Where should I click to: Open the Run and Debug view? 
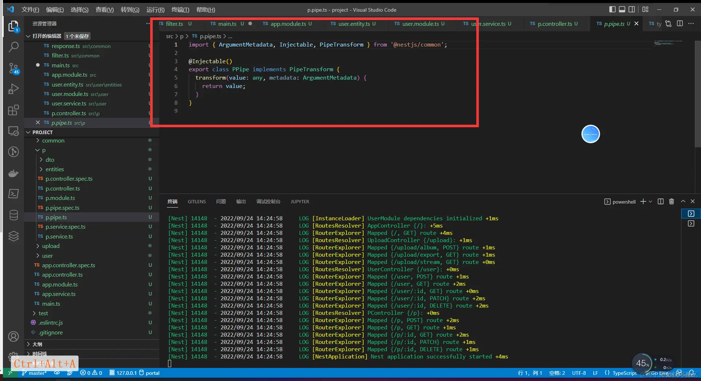(13, 89)
